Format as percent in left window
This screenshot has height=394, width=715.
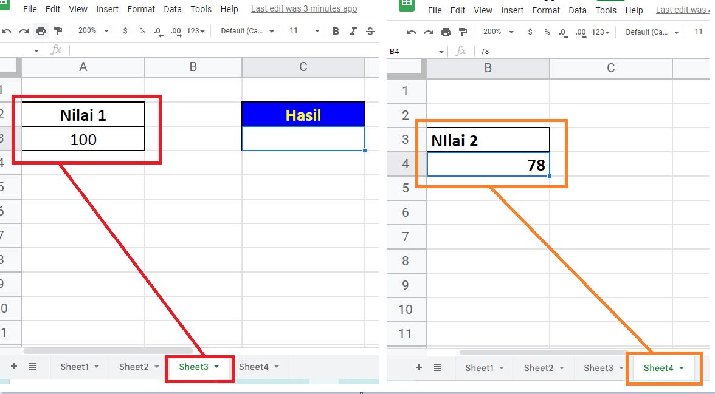142,31
